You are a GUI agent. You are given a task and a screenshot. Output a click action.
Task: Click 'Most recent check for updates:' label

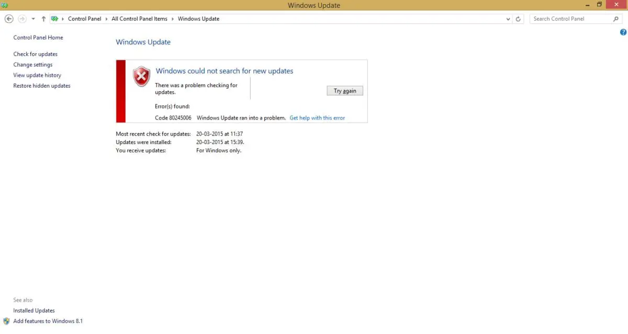pyautogui.click(x=153, y=134)
